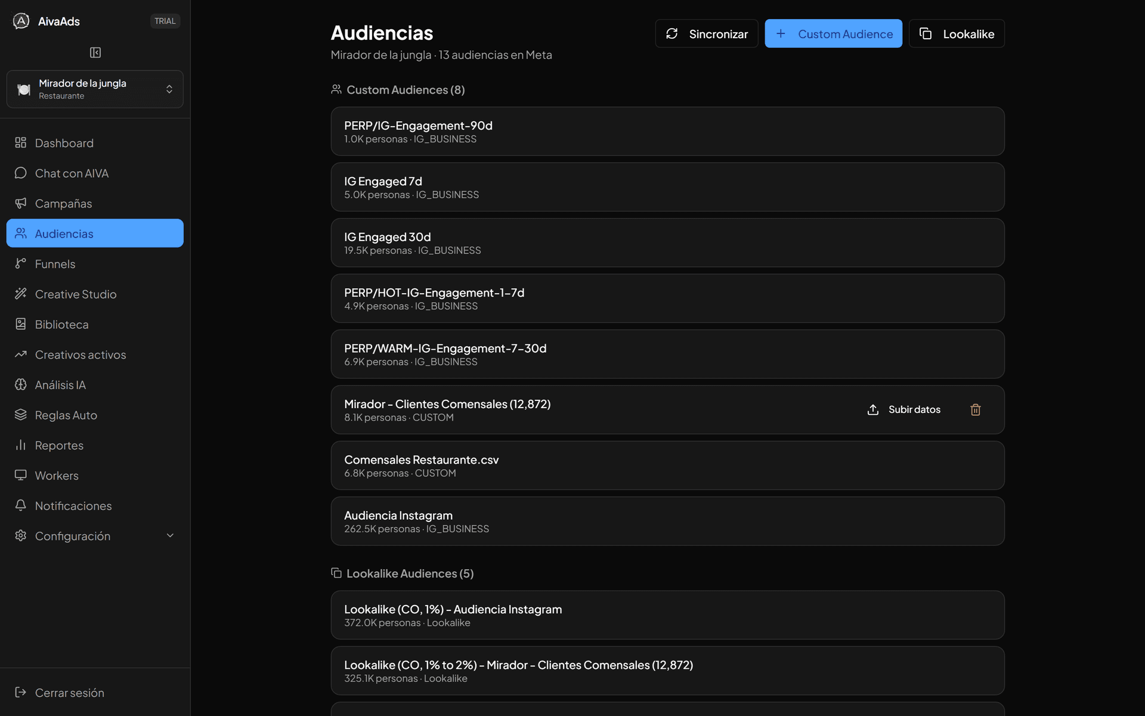Click the Custom Audiences (8) heading

pyautogui.click(x=406, y=89)
